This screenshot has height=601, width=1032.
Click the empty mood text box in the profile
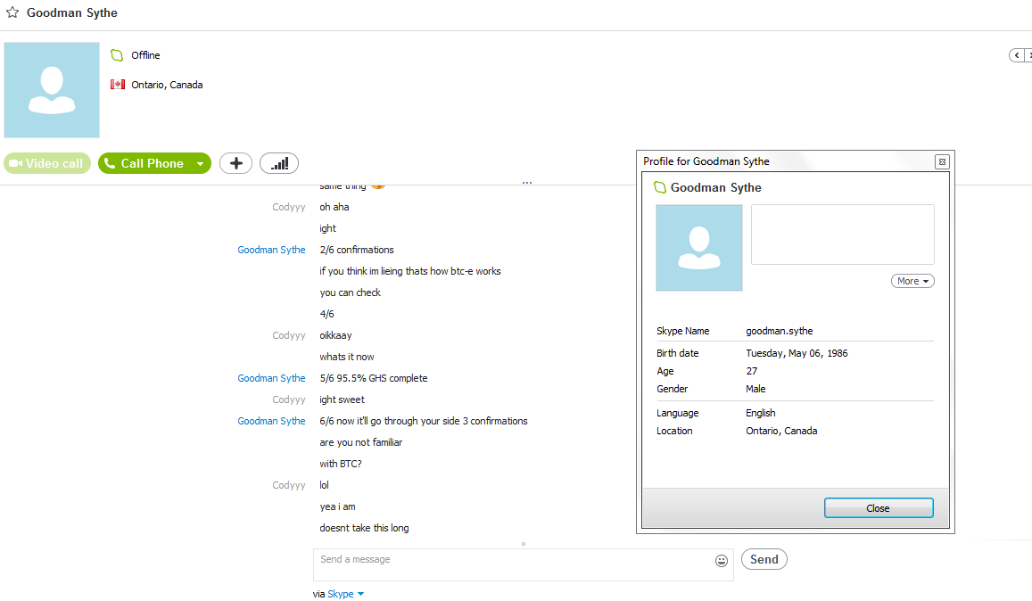tap(842, 235)
